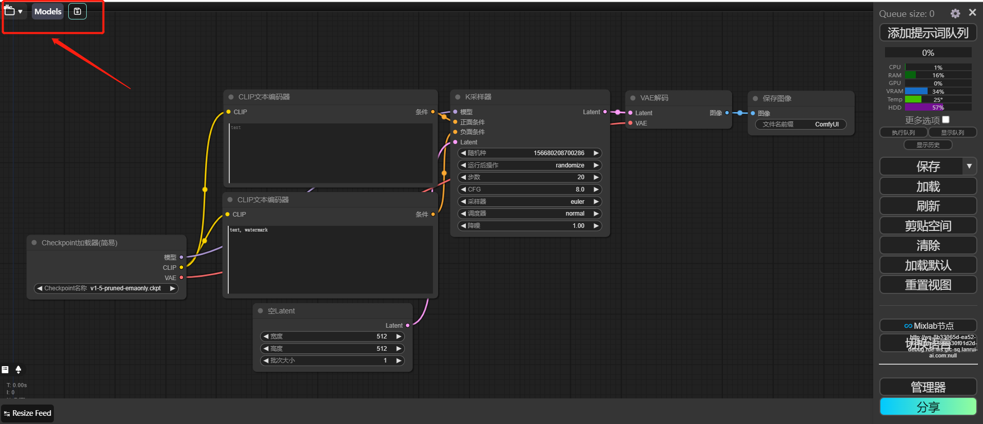Image resolution: width=983 pixels, height=424 pixels.
Task: Increase 随机种 seed with right arrow
Action: (x=596, y=153)
